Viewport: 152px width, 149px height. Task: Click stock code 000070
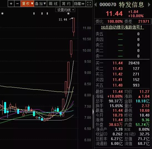[108, 4]
